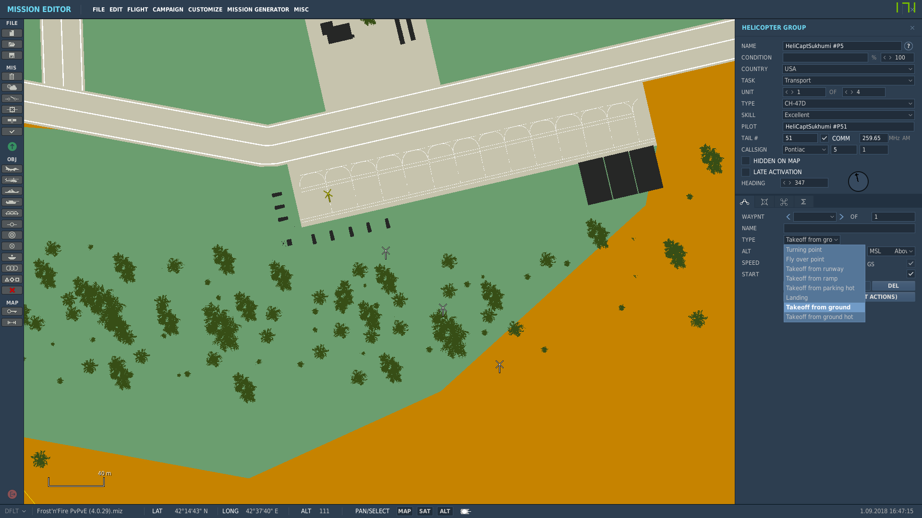Select Takeoff from runway option
Image resolution: width=922 pixels, height=518 pixels.
pyautogui.click(x=824, y=269)
